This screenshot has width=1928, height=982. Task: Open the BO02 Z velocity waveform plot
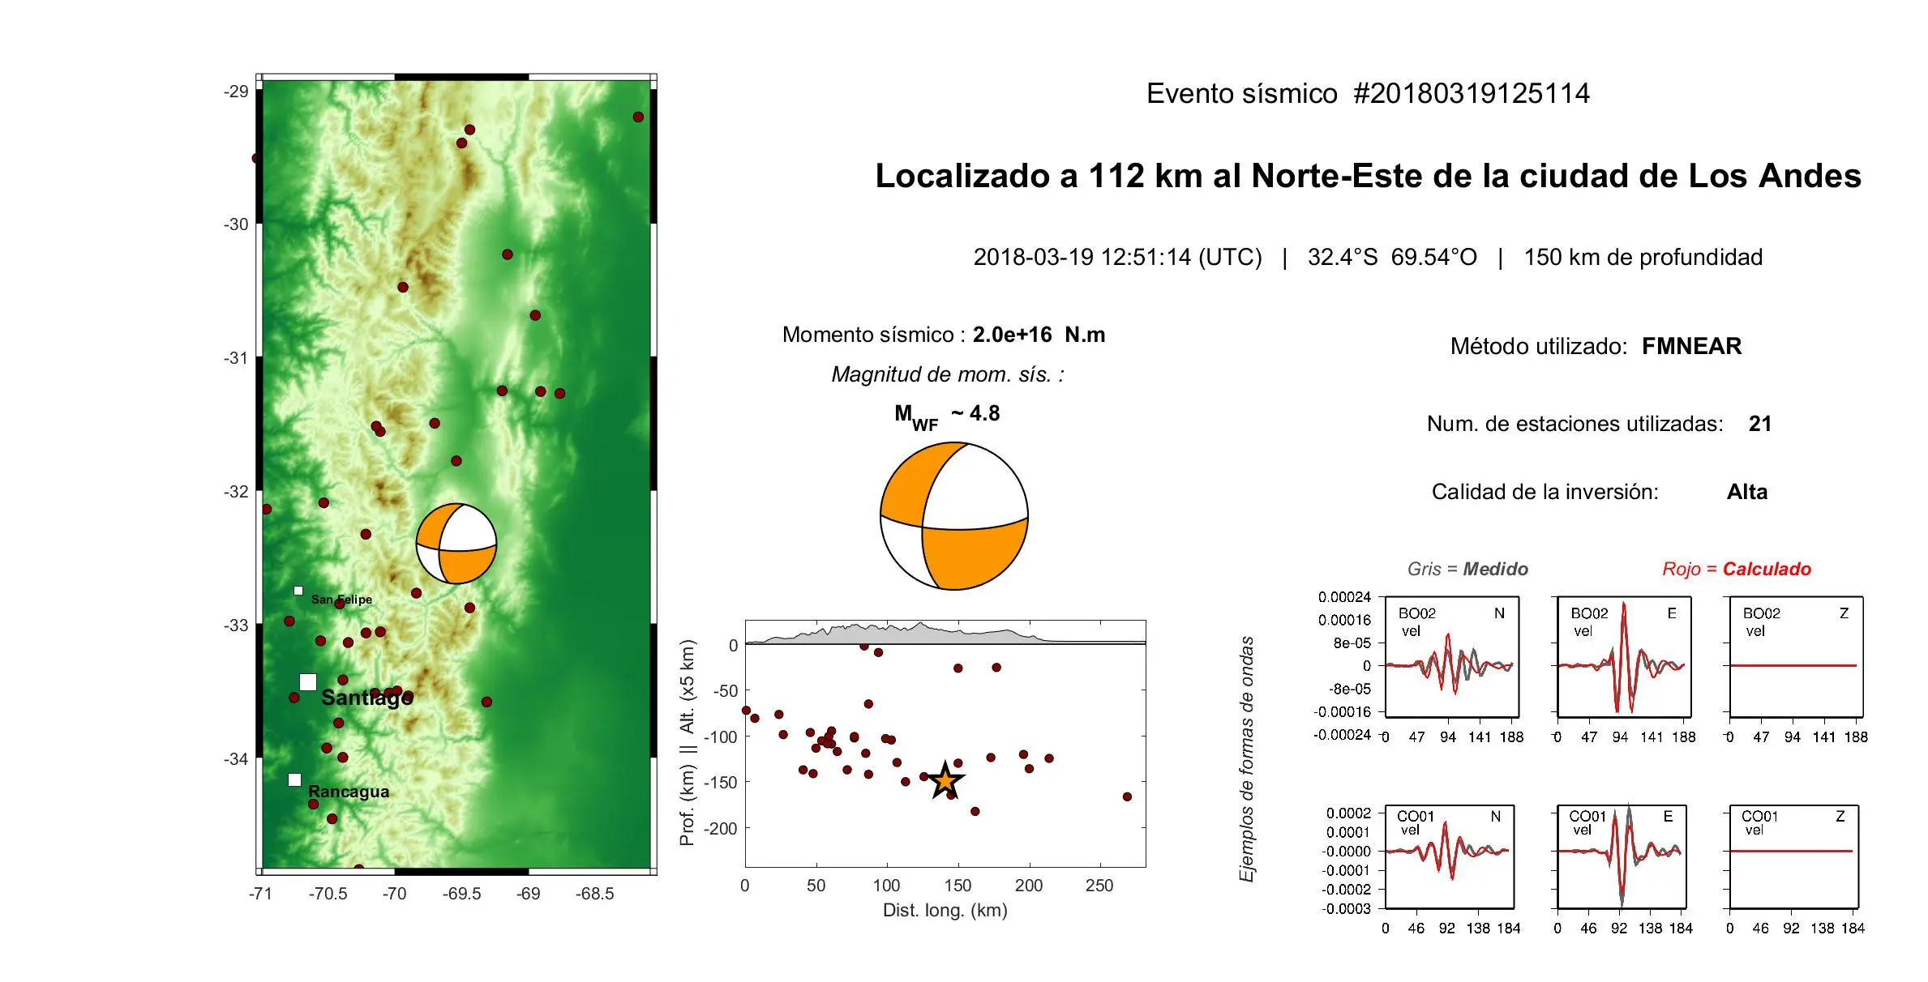pos(1796,657)
